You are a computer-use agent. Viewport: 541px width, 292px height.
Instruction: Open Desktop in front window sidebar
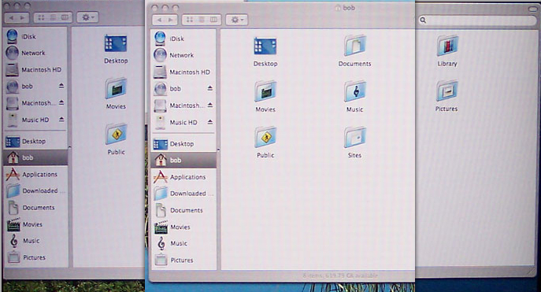point(183,144)
